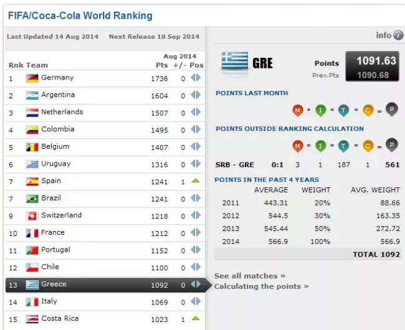Screen dimensions: 405x330
Task: Select France in the ranking list
Action: [x=52, y=233]
